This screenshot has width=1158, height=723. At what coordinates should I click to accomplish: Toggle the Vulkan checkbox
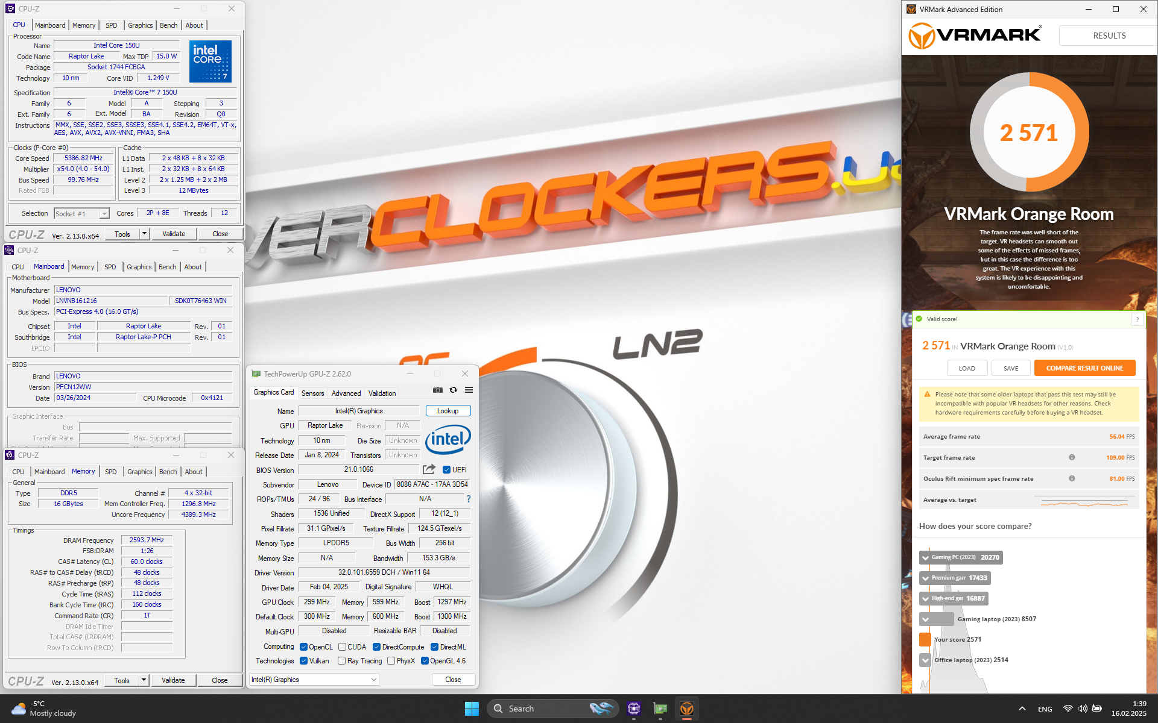click(303, 661)
